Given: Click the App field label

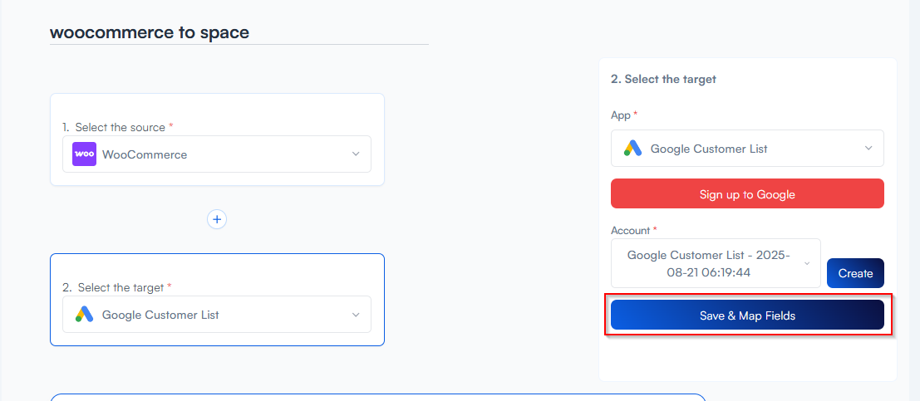Looking at the screenshot, I should coord(621,115).
